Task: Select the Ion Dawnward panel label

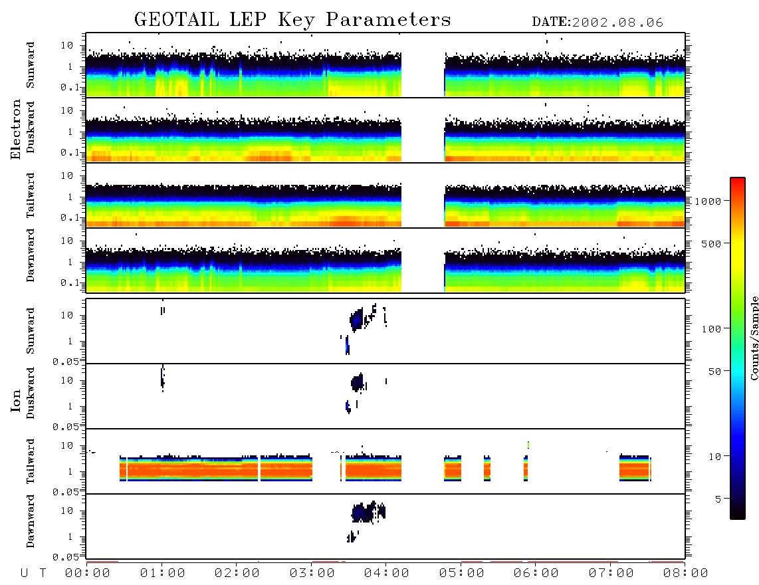Action: (30, 521)
